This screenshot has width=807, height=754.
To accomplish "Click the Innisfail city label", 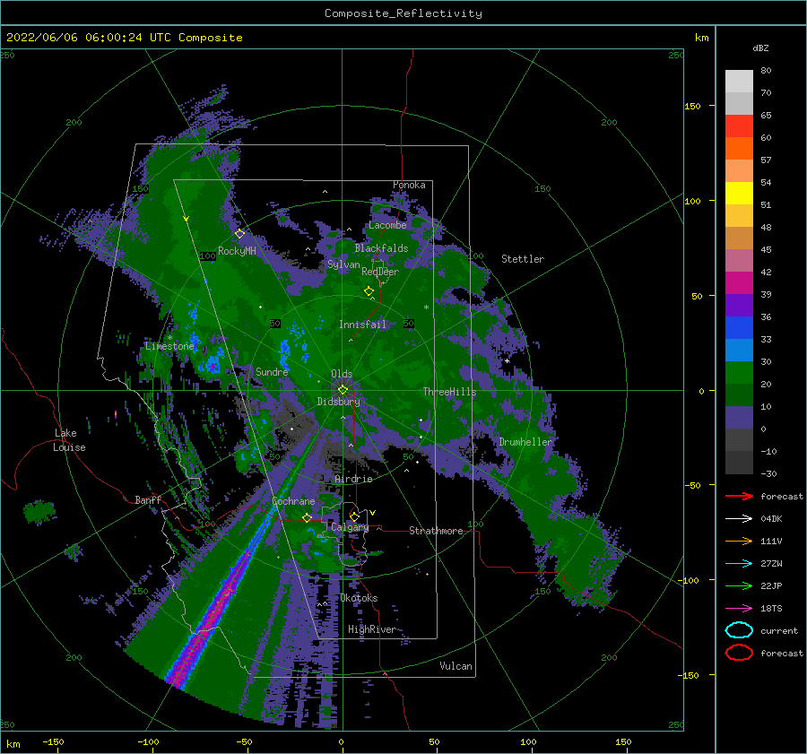I will pos(362,325).
